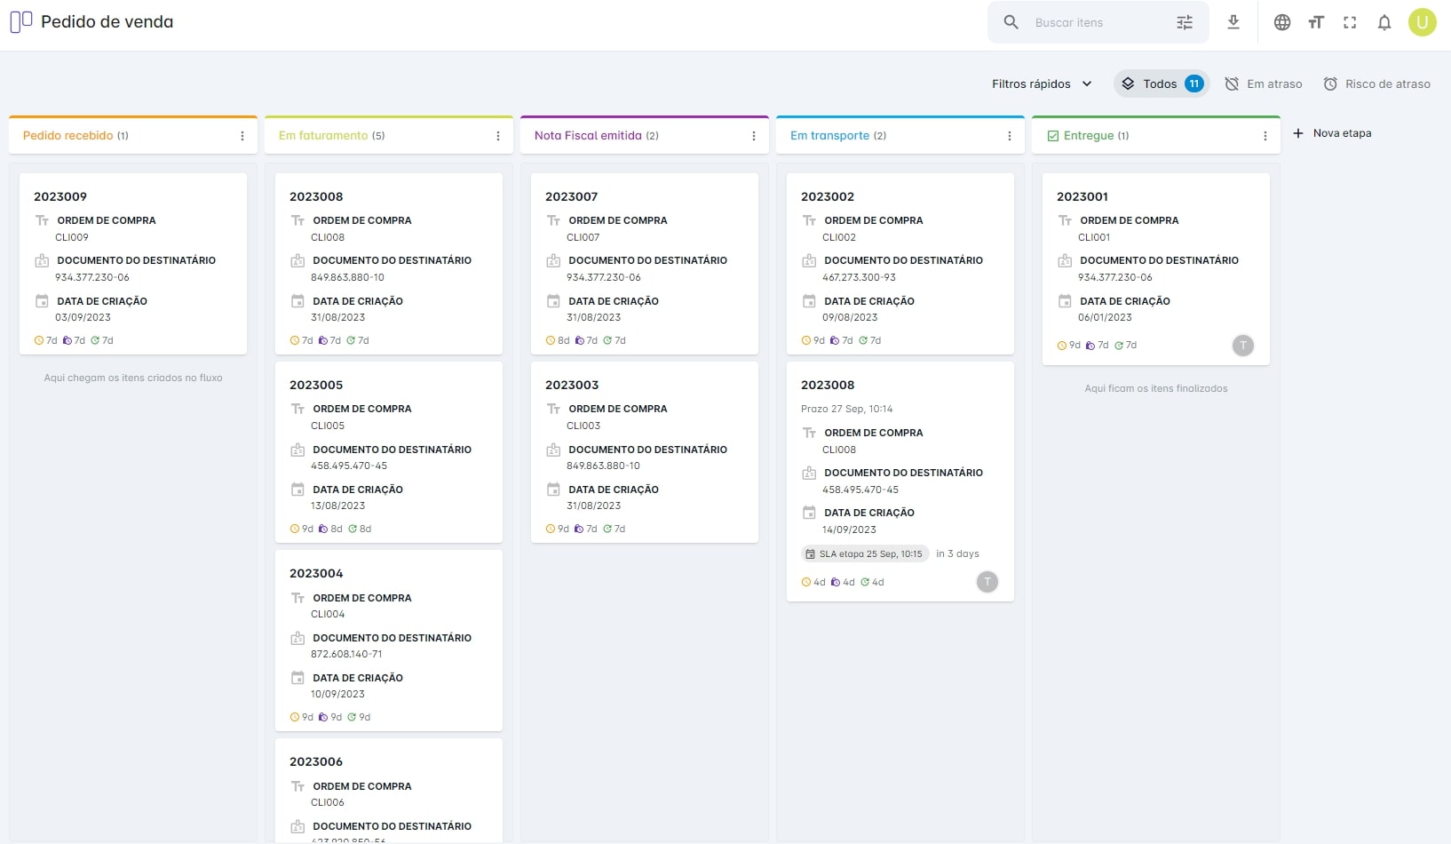Viewport: 1451px width, 844px height.
Task: Expand Filtros rápidos dropdown
Action: tap(1042, 84)
